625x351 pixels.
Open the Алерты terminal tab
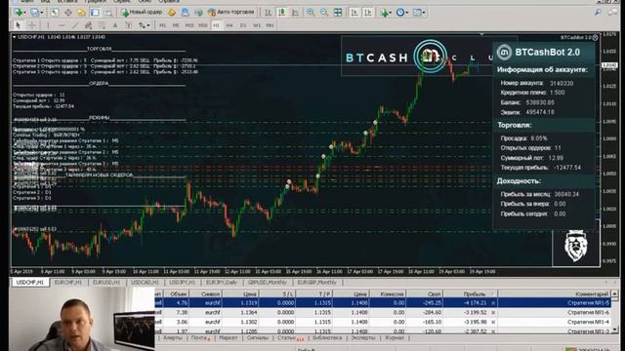point(173,338)
